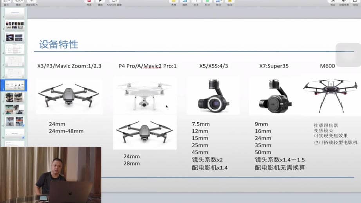The image size is (361, 203).
Task: Click the slide title 设备特性
Action: 59,44
